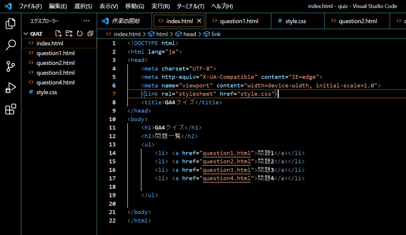Click line number 1 in gutter
406x235 pixels.
click(x=114, y=43)
